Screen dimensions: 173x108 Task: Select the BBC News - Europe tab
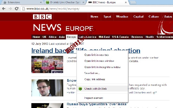(x=107, y=2)
